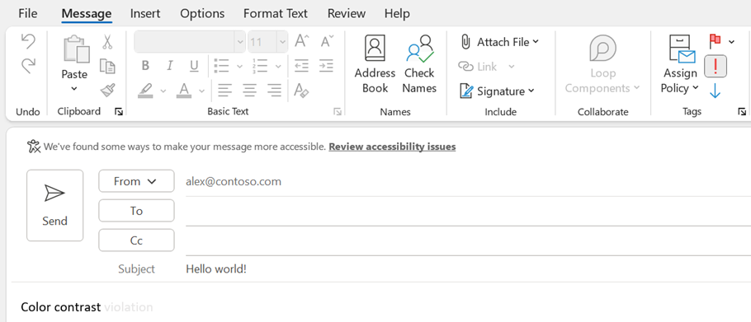Apply font color
This screenshot has height=322, width=751.
click(183, 91)
